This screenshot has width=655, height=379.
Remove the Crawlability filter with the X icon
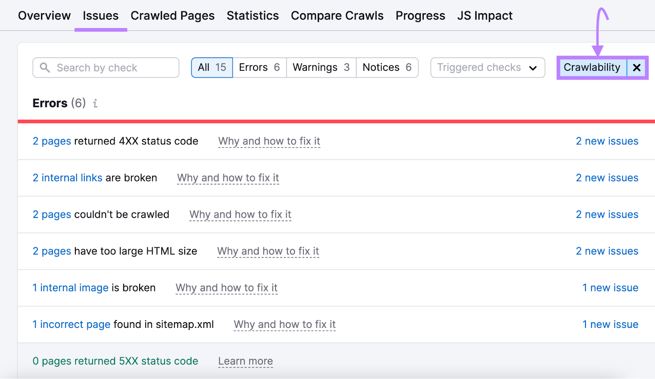636,67
